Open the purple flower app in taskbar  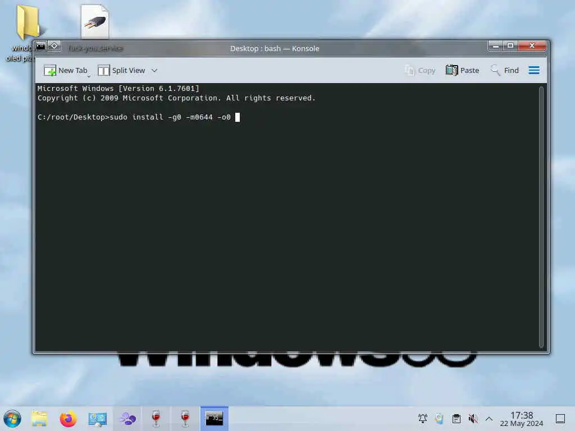127,419
